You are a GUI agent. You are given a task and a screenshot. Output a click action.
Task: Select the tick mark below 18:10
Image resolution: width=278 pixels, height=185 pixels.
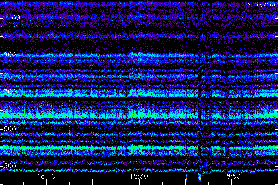[46, 182]
